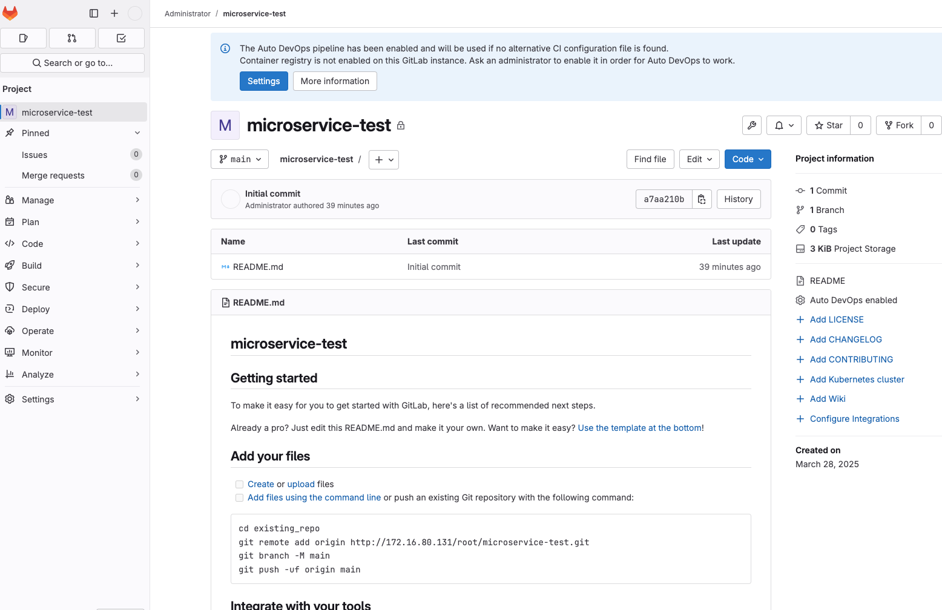This screenshot has height=610, width=942.
Task: Expand the blue Code dropdown button
Action: (x=748, y=159)
